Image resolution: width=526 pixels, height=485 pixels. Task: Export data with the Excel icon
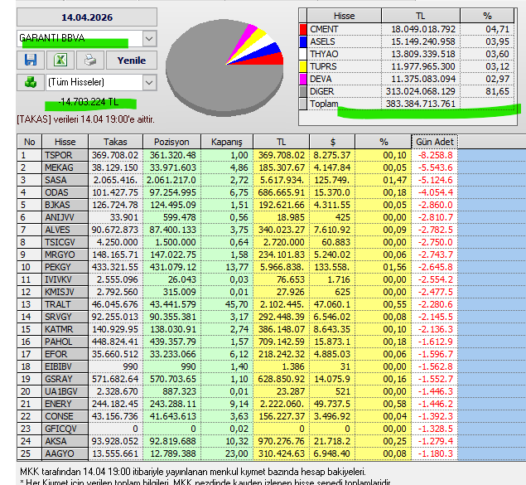point(60,60)
